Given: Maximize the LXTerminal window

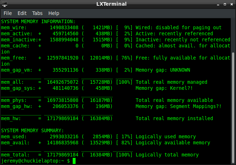Looking at the screenshot, I should (x=225, y=4).
